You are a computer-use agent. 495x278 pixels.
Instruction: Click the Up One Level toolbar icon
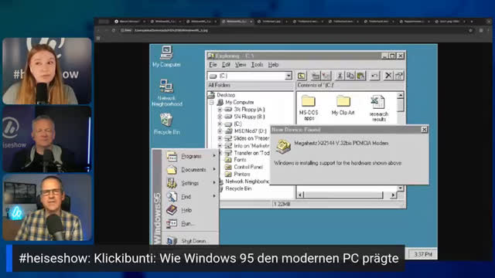(302, 76)
